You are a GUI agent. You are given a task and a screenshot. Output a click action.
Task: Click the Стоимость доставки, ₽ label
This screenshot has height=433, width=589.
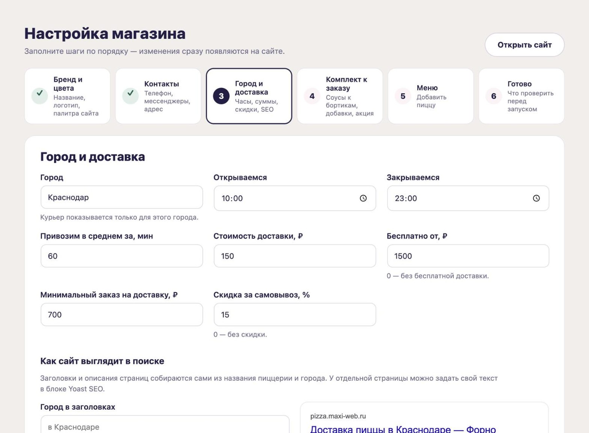258,236
